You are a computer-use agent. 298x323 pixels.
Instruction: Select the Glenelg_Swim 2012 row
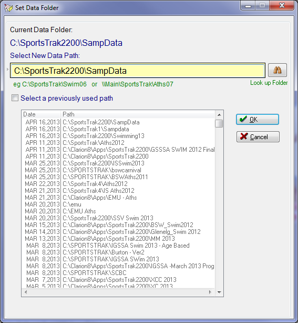pos(118,231)
